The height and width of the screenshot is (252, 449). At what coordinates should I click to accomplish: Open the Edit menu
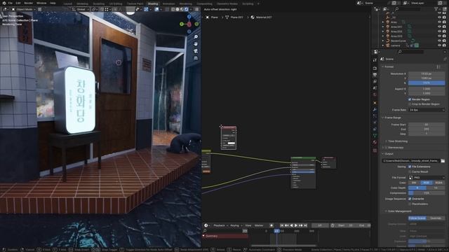tap(18, 3)
